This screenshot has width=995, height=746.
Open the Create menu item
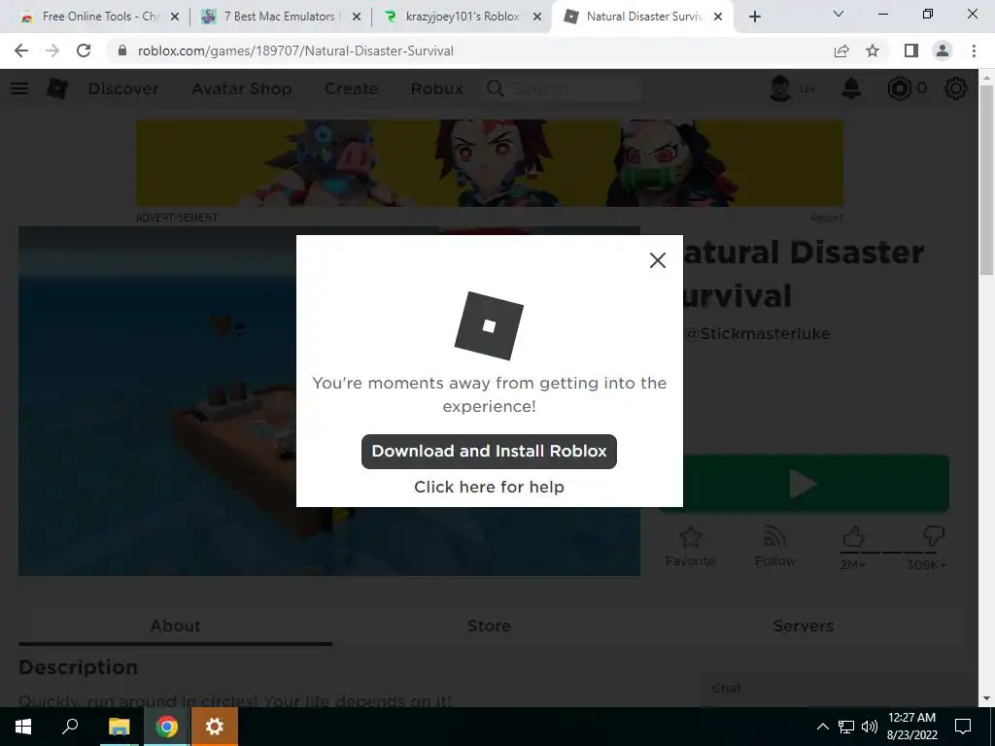(x=351, y=88)
